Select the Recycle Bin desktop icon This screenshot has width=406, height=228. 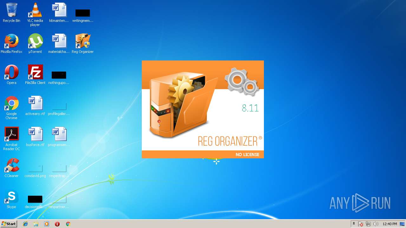(x=11, y=13)
